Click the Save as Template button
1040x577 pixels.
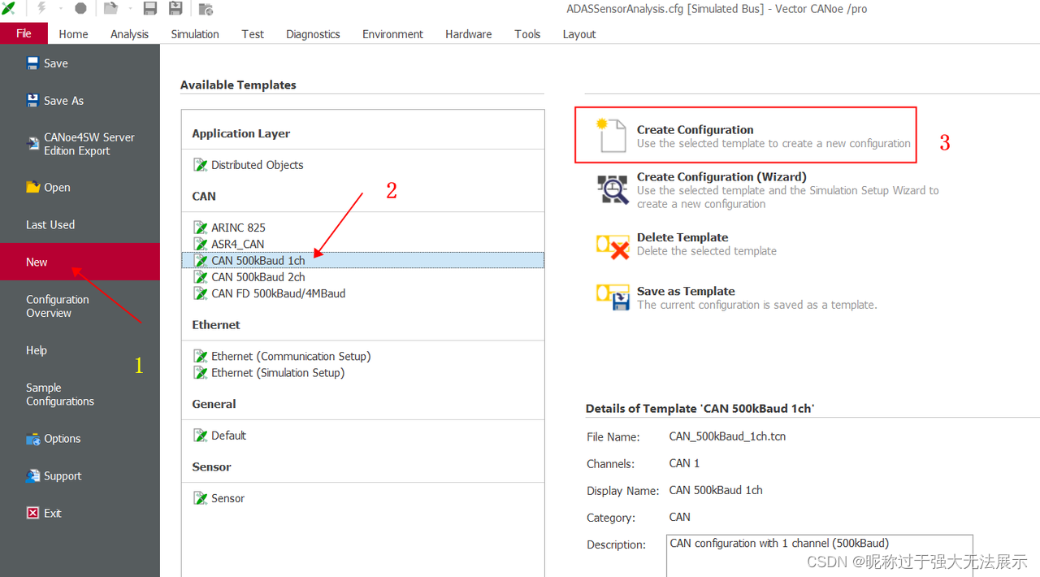point(736,297)
